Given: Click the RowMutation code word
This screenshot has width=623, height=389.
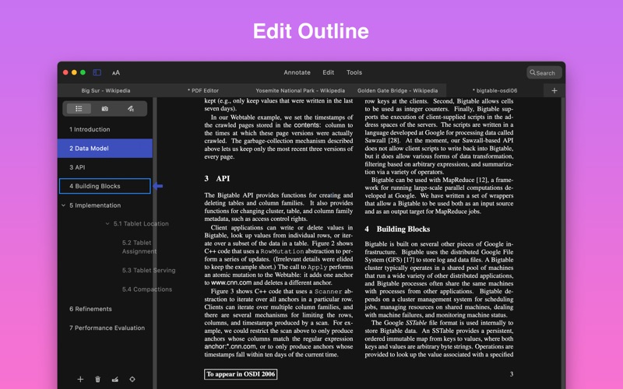Looking at the screenshot, I should (282, 251).
